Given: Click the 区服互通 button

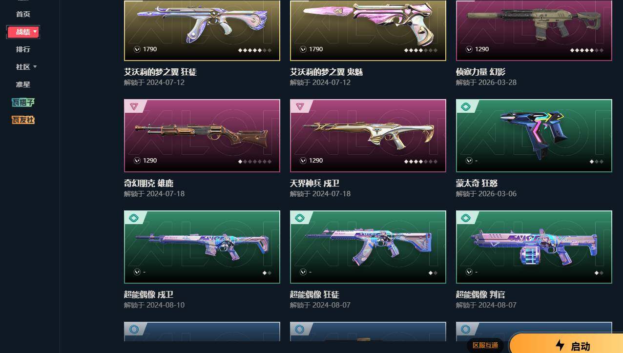Looking at the screenshot, I should (x=485, y=346).
